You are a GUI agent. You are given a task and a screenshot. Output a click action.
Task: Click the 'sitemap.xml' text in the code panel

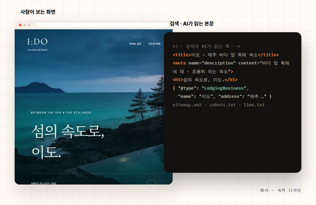187,105
